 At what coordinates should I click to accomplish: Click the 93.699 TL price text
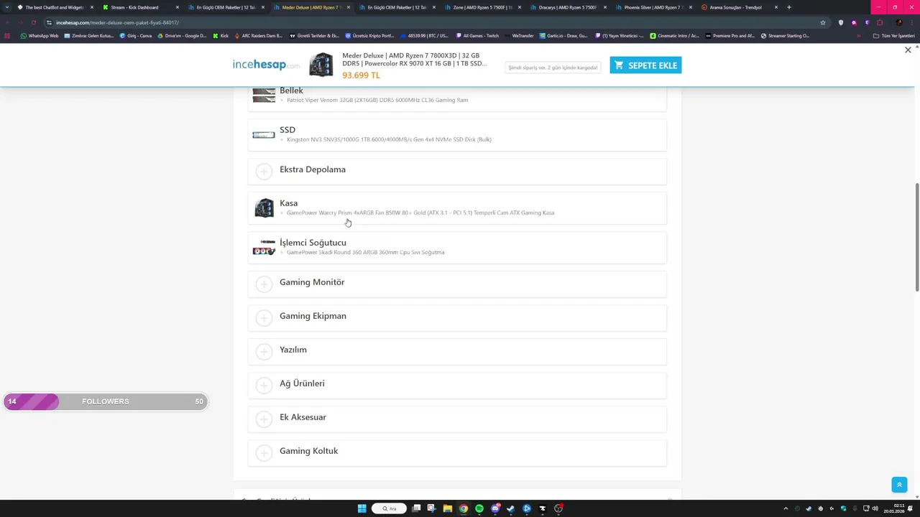(x=361, y=75)
